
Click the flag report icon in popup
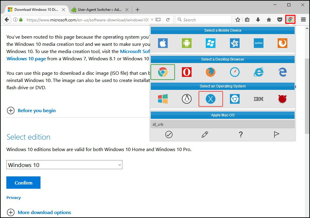tap(276, 134)
